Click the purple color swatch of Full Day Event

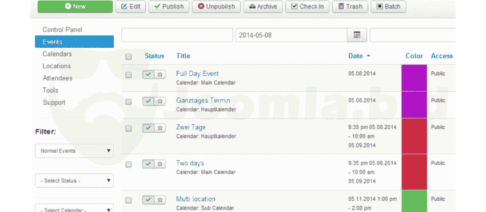point(414,78)
